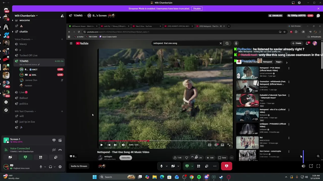
Task: Open Discover servers compass icon
Action: 6,110
